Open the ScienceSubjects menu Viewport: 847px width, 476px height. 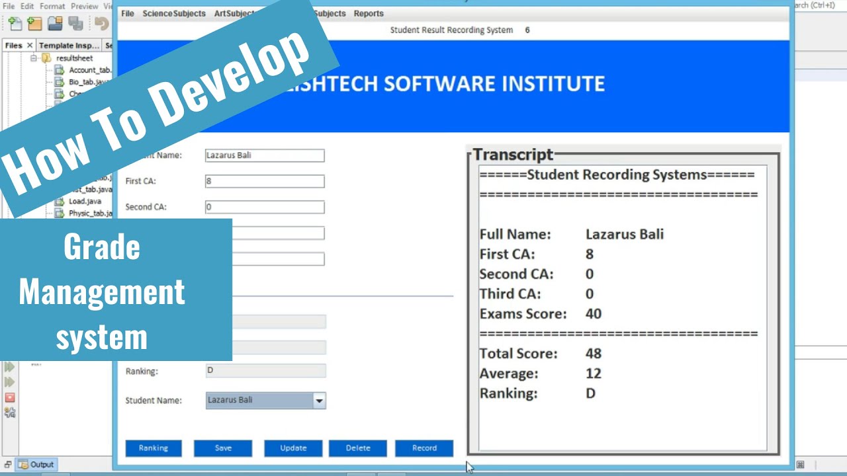point(174,13)
